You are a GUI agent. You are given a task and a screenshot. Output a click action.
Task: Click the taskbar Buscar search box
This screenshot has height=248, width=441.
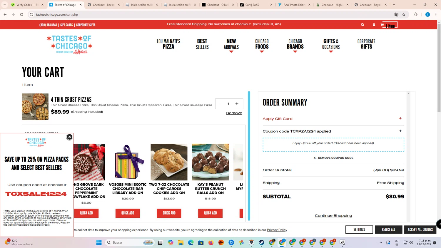coord(130,242)
